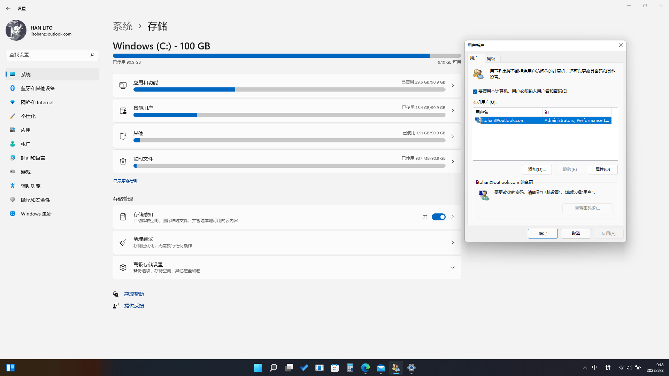The height and width of the screenshot is (376, 669).
Task: Open Microsoft Store from the taskbar
Action: tap(334, 368)
